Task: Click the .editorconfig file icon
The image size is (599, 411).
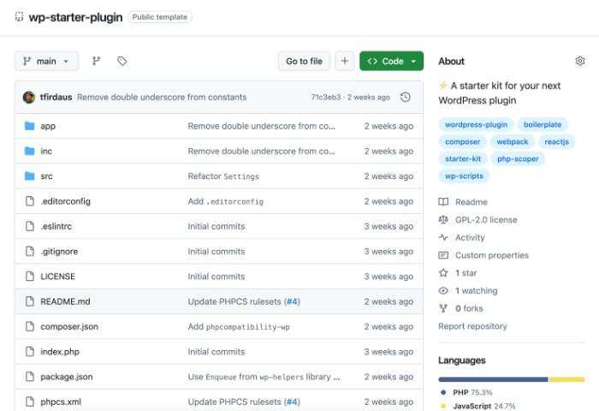Action: click(29, 201)
